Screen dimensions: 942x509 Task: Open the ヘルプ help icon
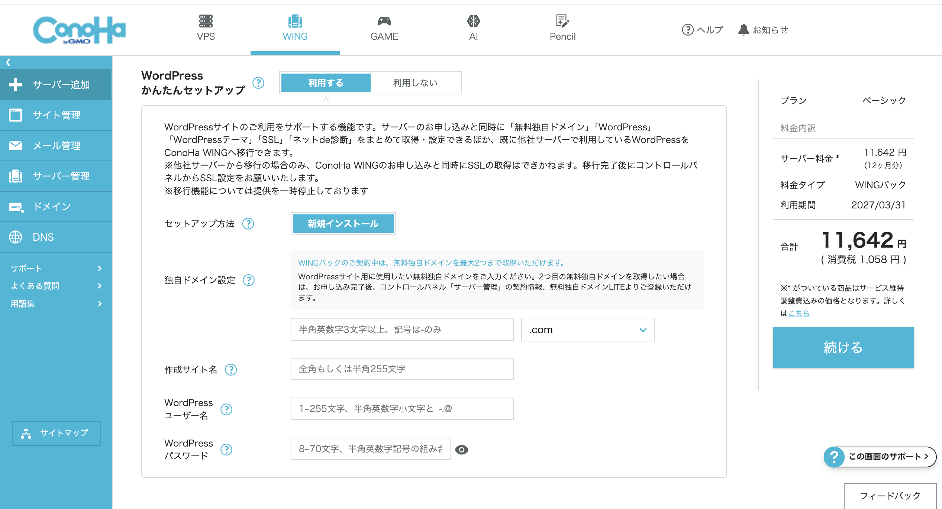(688, 30)
